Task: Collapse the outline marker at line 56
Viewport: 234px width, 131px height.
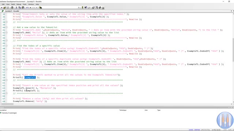Action: coord(7,70)
